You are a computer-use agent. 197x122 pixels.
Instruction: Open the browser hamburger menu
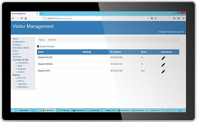[184, 18]
